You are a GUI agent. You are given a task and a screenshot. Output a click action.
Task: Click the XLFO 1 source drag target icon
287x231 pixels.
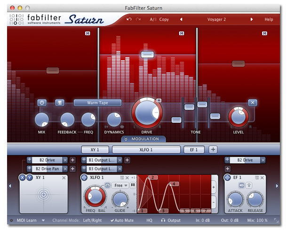[84, 177]
